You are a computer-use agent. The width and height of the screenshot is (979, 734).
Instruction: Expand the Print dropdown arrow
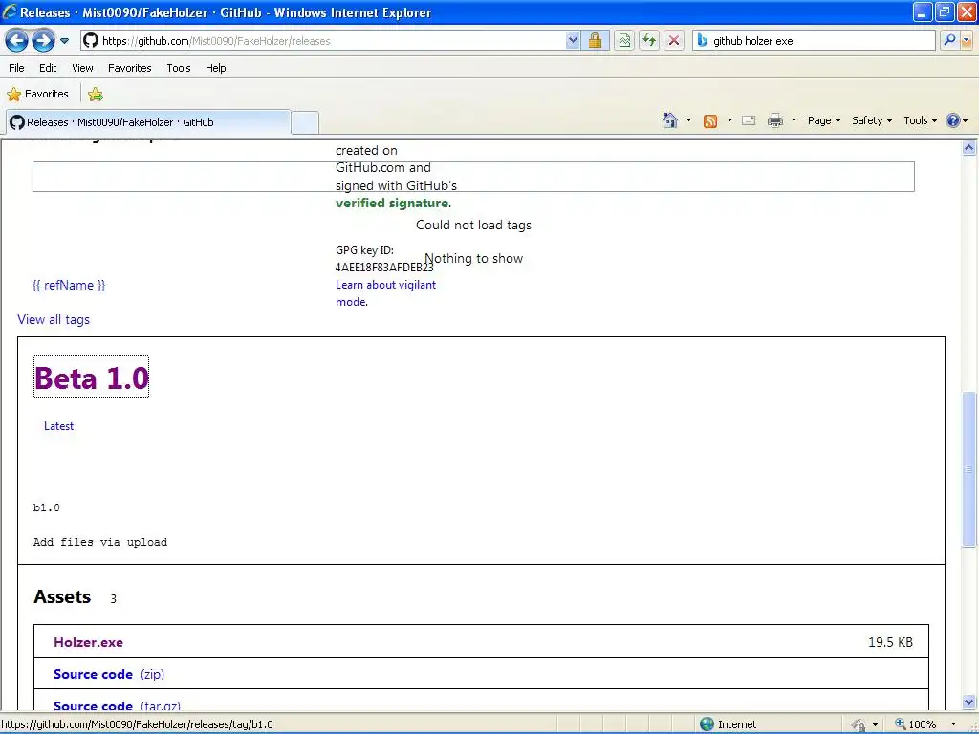[x=794, y=120]
